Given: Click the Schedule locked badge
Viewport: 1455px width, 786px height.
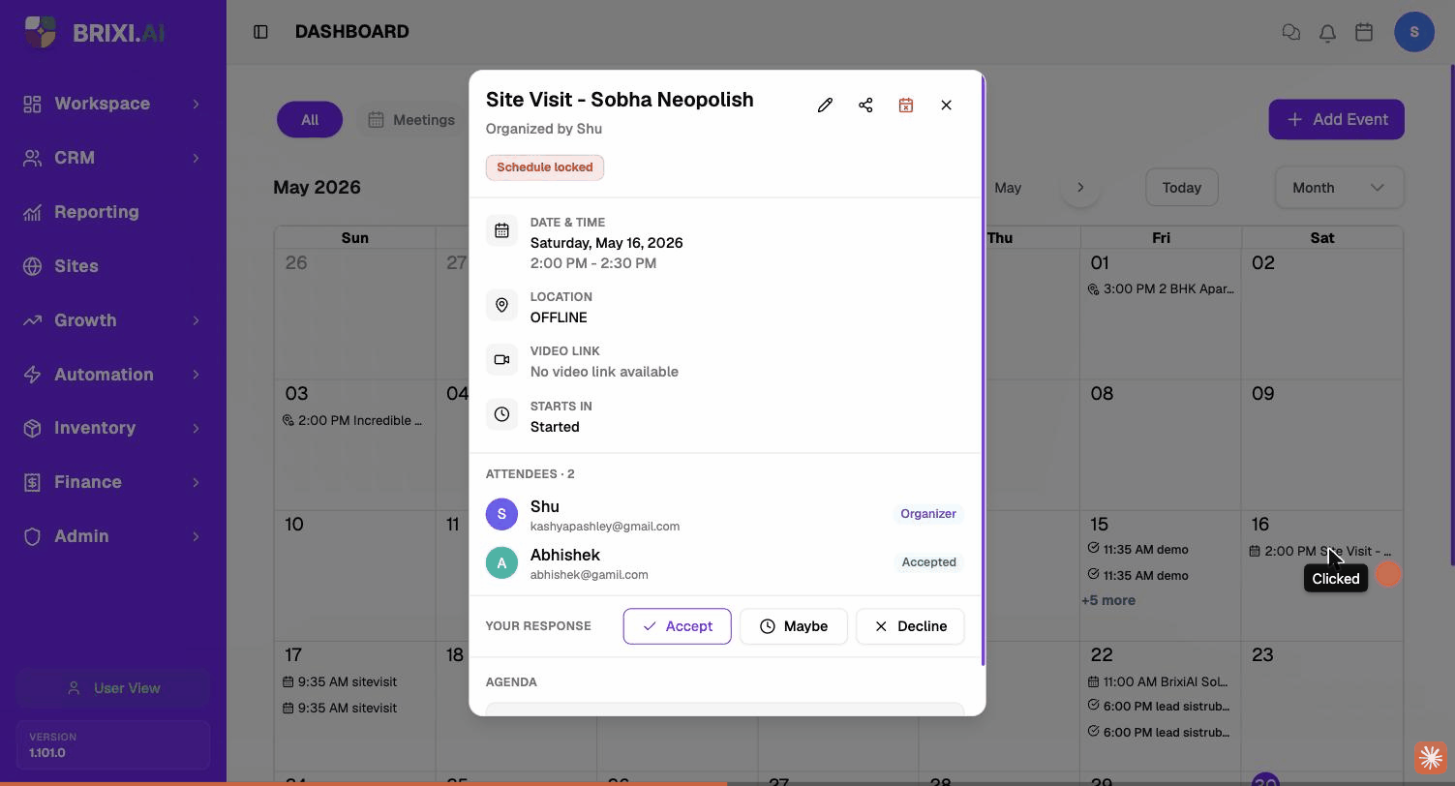Looking at the screenshot, I should pos(545,167).
